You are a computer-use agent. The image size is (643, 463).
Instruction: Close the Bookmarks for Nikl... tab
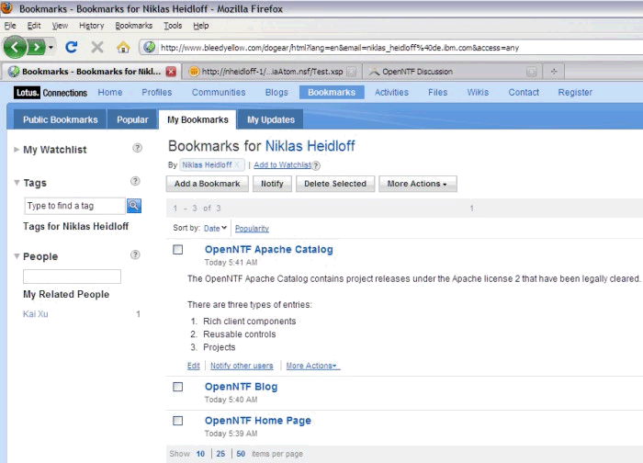(171, 72)
